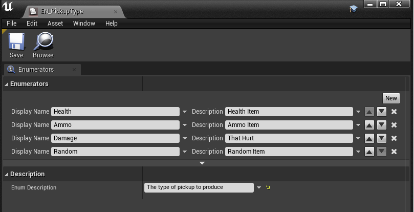Open the Asset menu

55,24
